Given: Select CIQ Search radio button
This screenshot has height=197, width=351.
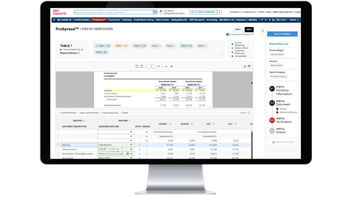Looking at the screenshot, I should (x=161, y=11).
